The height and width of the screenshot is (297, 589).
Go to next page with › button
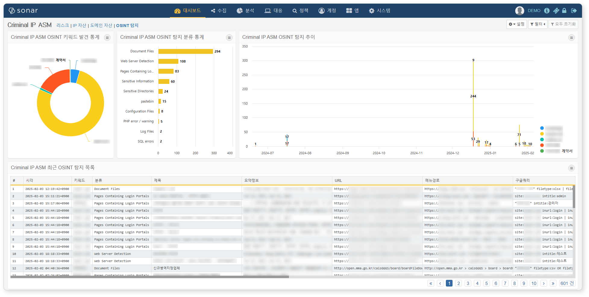(544, 283)
